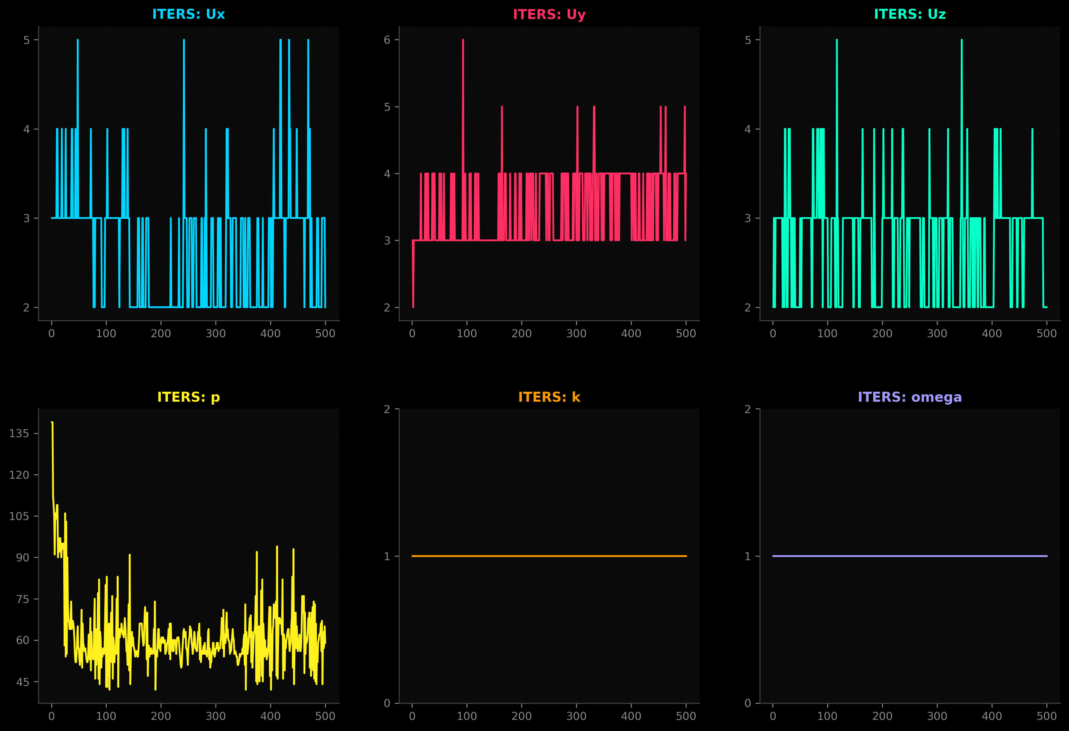Select the y-axis 6 label in Uy plot

387,40
